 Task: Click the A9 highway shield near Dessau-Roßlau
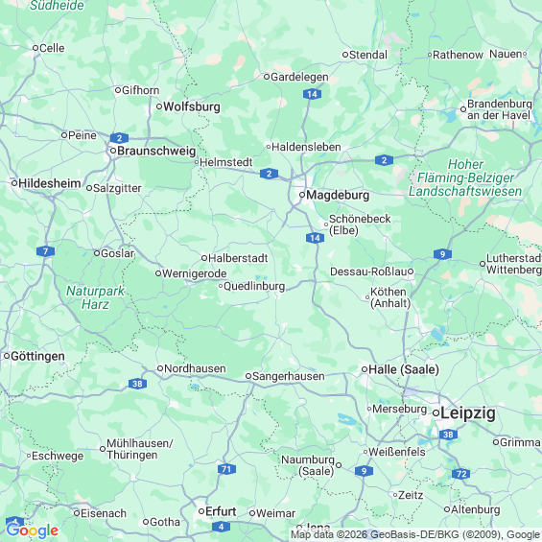pyautogui.click(x=442, y=254)
